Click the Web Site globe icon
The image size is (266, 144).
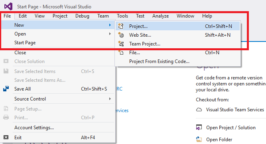(121, 35)
